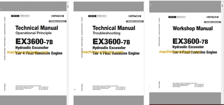Image resolution: width=224 pixels, height=105 pixels.
Task: Click the 'Technical Manual' title above Operational Principle
Action: click(37, 28)
